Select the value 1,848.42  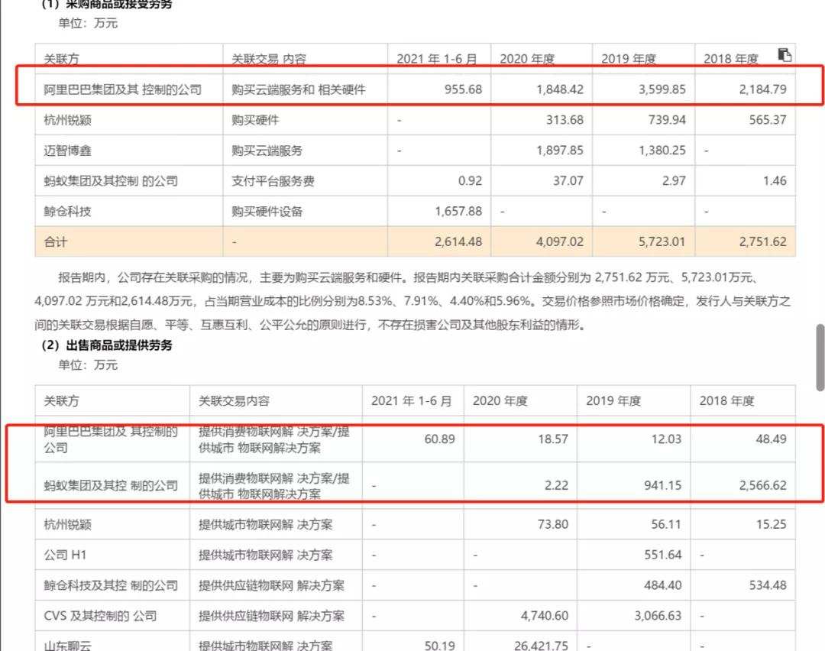560,89
